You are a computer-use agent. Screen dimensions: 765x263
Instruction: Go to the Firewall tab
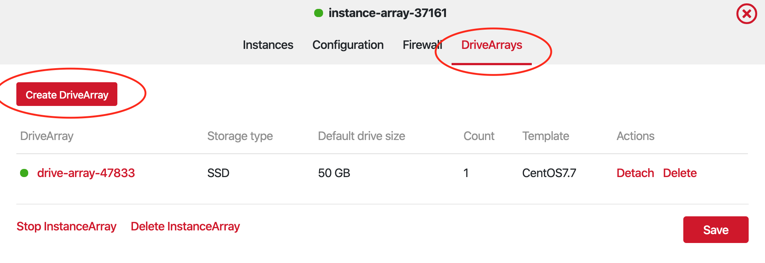(x=422, y=45)
